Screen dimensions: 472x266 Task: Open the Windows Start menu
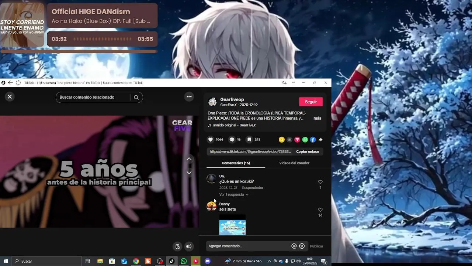coord(6,261)
